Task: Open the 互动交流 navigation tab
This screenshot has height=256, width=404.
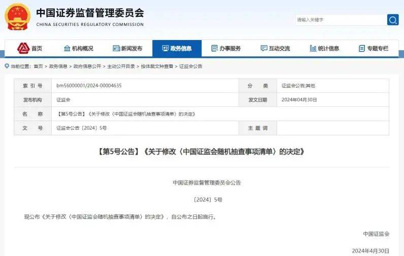Action: point(275,48)
